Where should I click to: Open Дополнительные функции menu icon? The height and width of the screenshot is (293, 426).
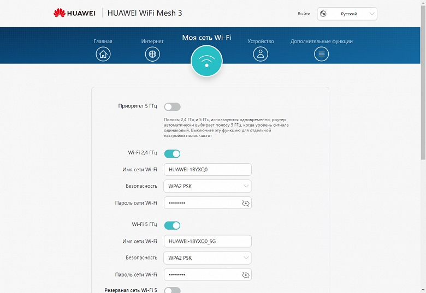pyautogui.click(x=321, y=54)
